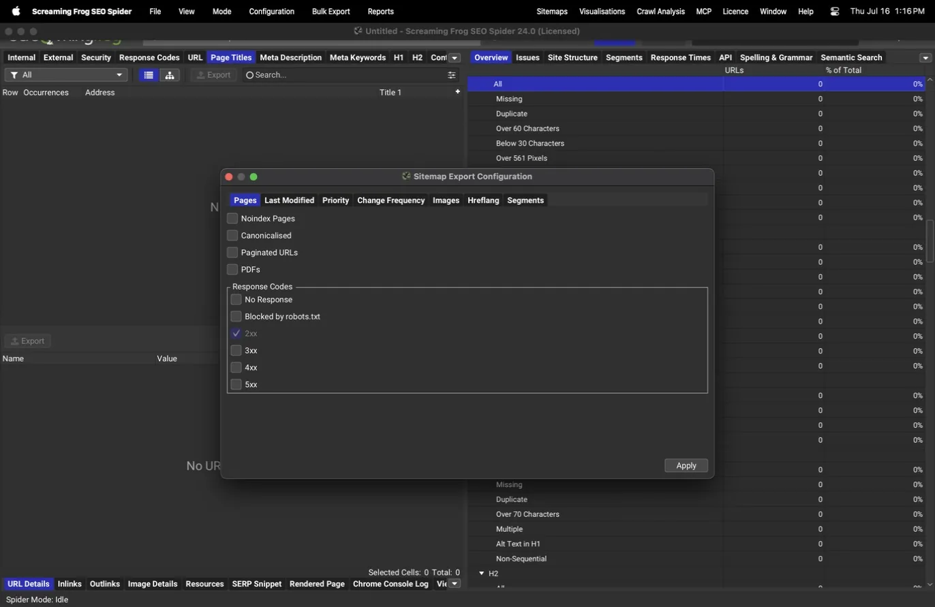Switch to Segments tab in sitemap dialog

(525, 200)
